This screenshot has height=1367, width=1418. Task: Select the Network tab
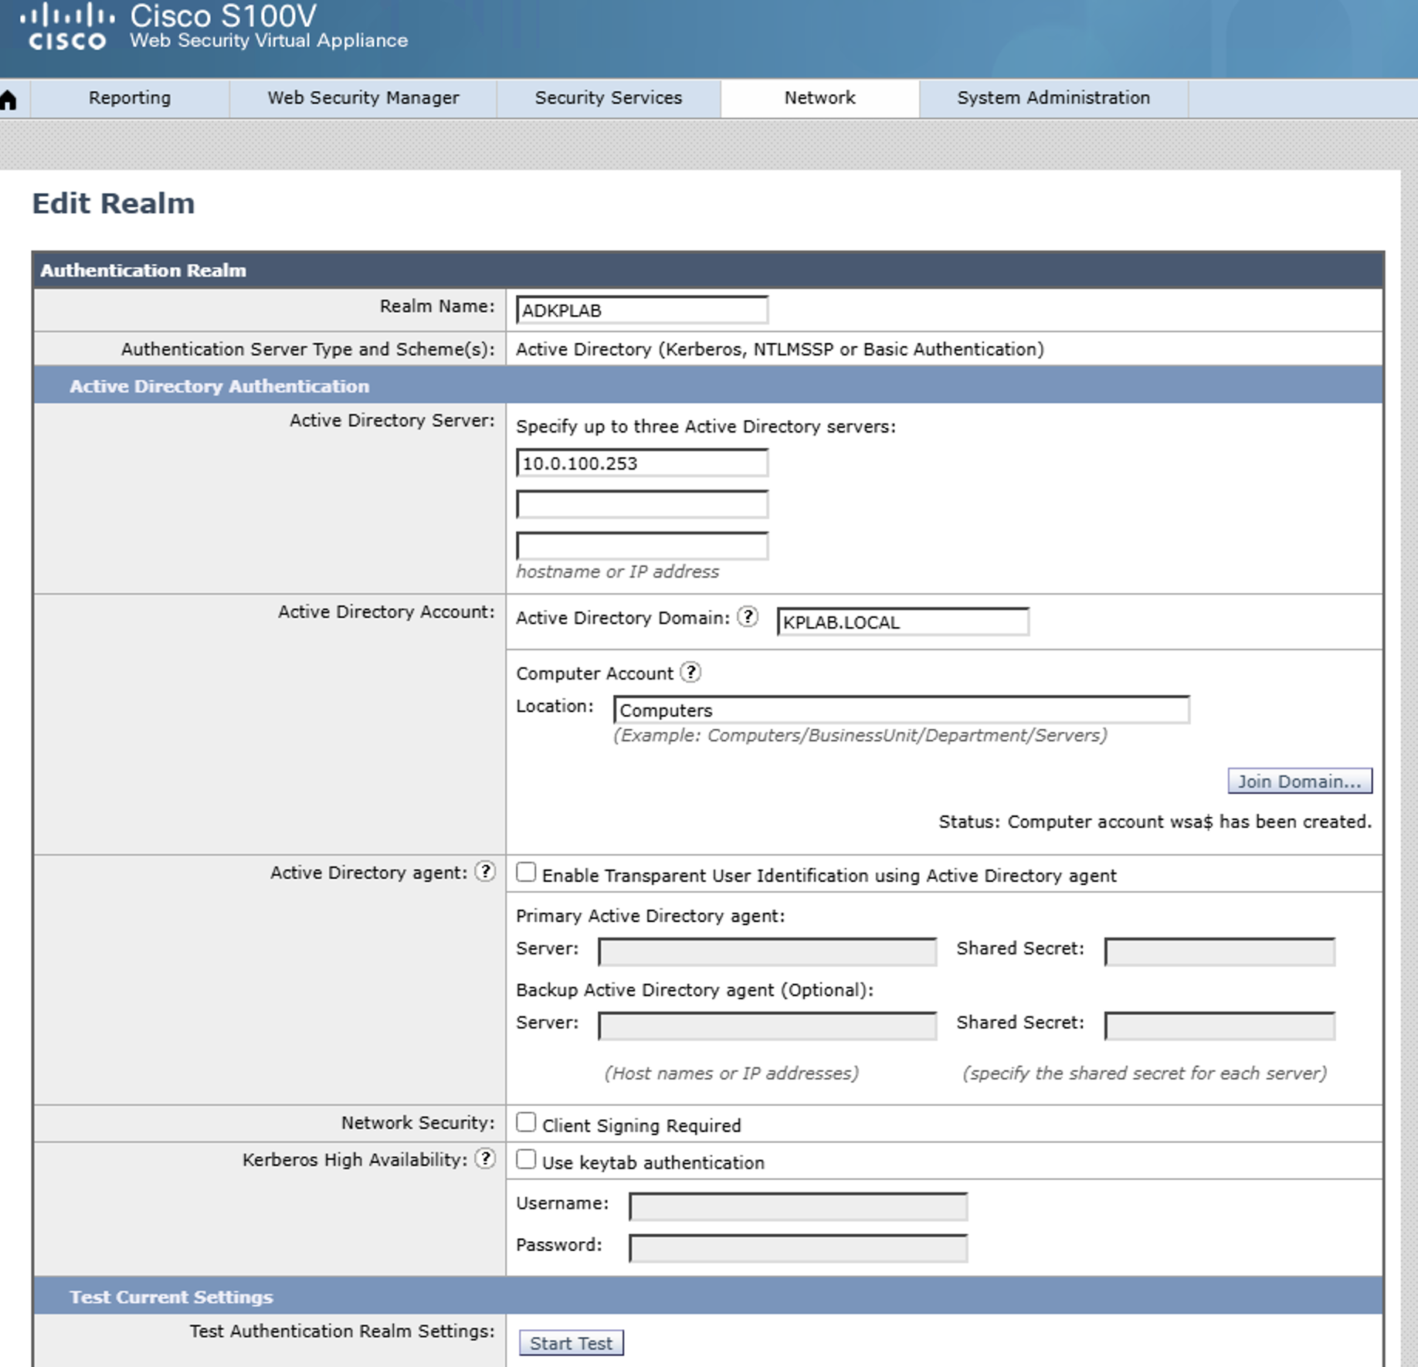point(818,97)
